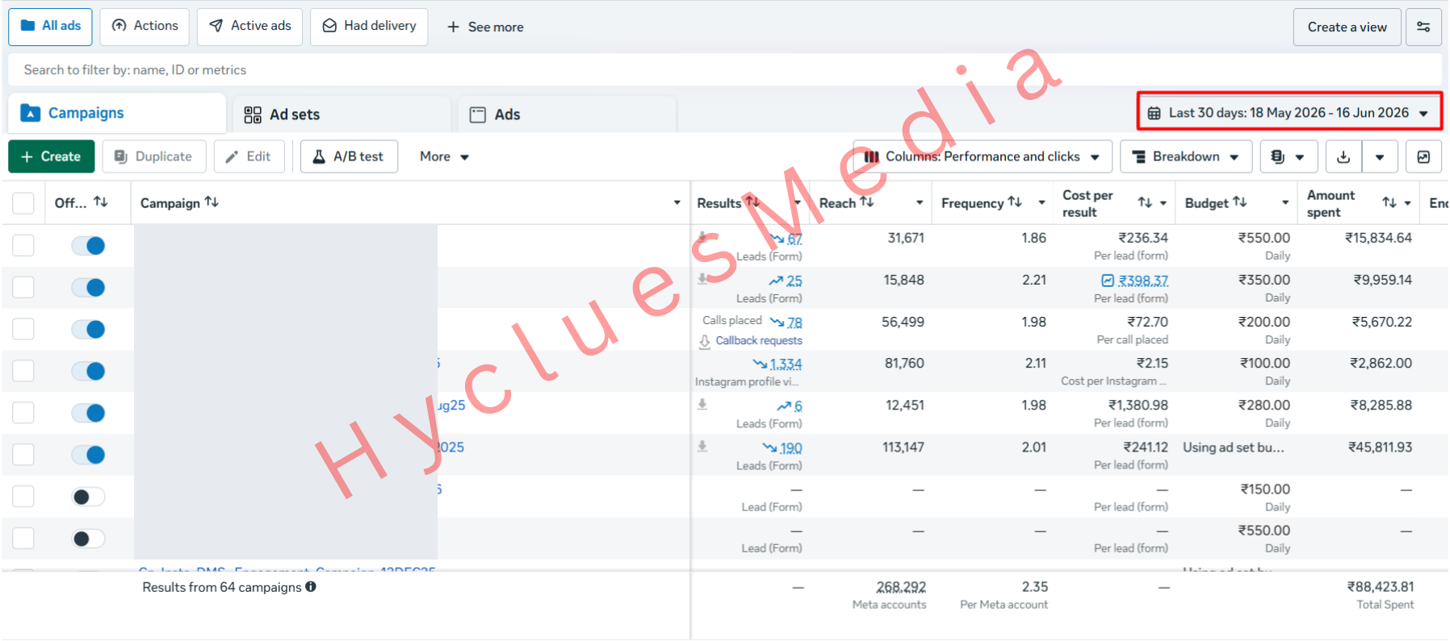This screenshot has height=641, width=1450.
Task: Switch to the Ads tab
Action: point(567,114)
